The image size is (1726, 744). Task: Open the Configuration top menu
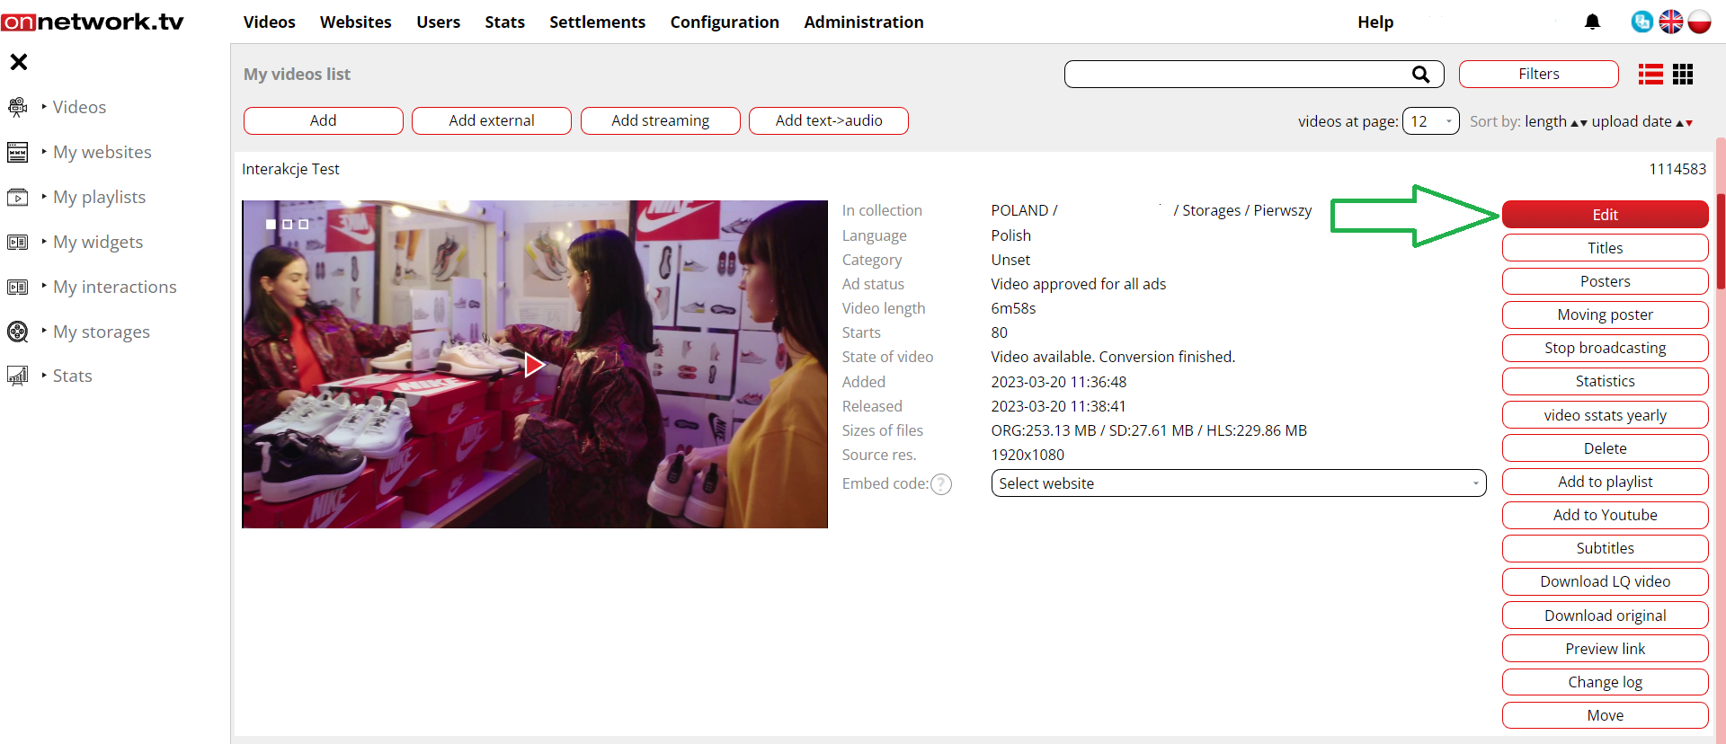point(725,22)
